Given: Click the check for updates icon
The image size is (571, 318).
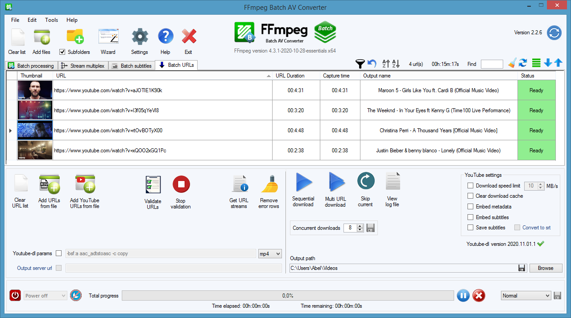Looking at the screenshot, I should (x=554, y=33).
